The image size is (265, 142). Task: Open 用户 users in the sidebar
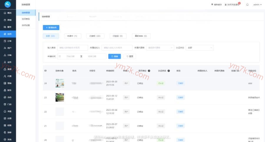point(8,48)
